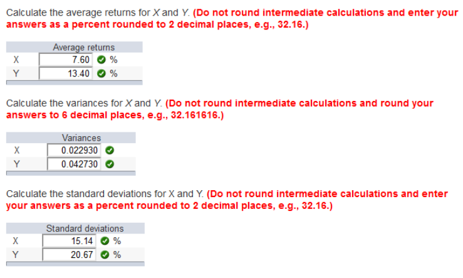Click the Average returns table header
The image size is (463, 278).
coord(84,47)
